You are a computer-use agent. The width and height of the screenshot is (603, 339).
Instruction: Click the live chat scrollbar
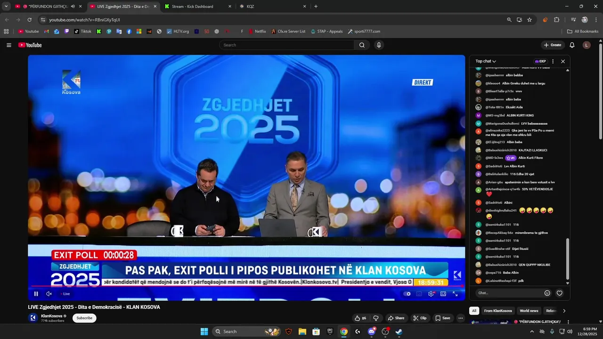pyautogui.click(x=567, y=259)
